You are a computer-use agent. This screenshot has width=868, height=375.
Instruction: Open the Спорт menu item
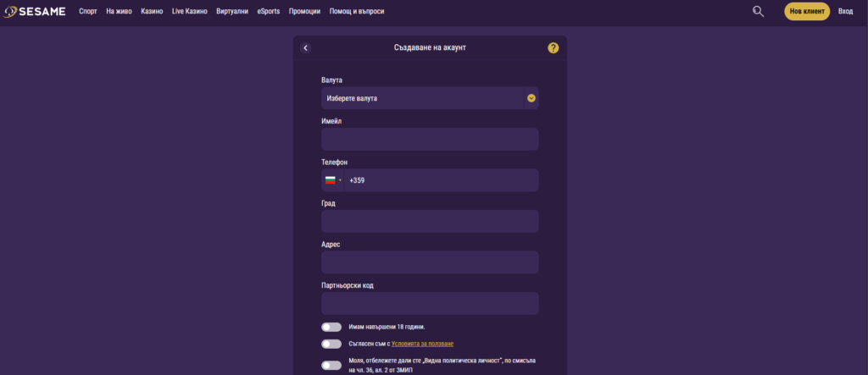(x=88, y=12)
